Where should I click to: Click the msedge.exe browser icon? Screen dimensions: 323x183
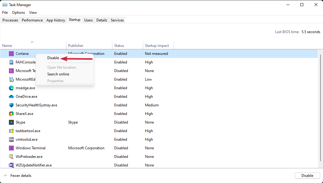11,88
